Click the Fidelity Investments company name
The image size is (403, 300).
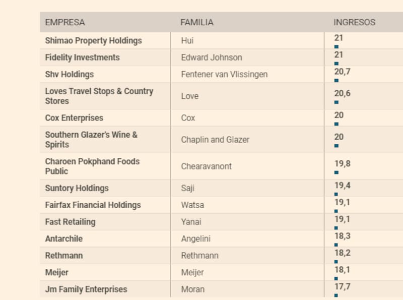tap(83, 57)
